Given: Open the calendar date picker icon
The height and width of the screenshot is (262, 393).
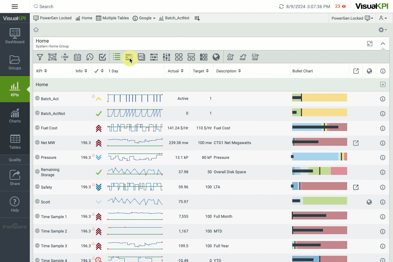Looking at the screenshot, I should [77, 57].
